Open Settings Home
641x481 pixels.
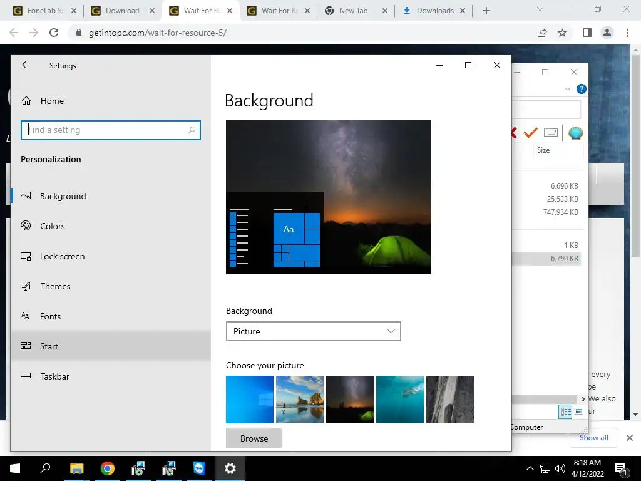(x=110, y=101)
